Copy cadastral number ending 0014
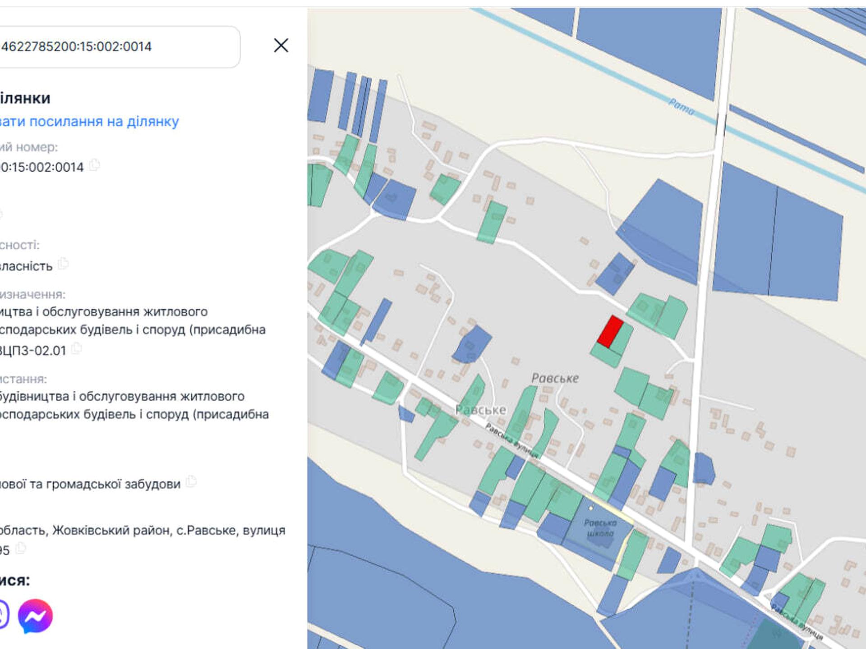This screenshot has height=649, width=866. [94, 165]
